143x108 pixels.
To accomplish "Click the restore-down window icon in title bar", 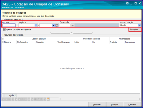I will click(x=127, y=3).
